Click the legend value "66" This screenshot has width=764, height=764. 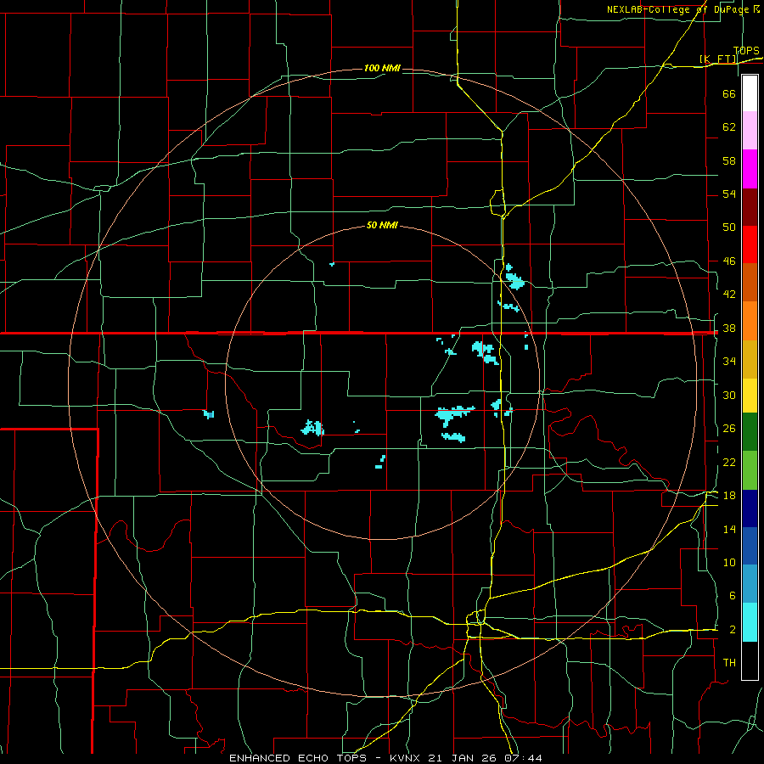tap(729, 93)
